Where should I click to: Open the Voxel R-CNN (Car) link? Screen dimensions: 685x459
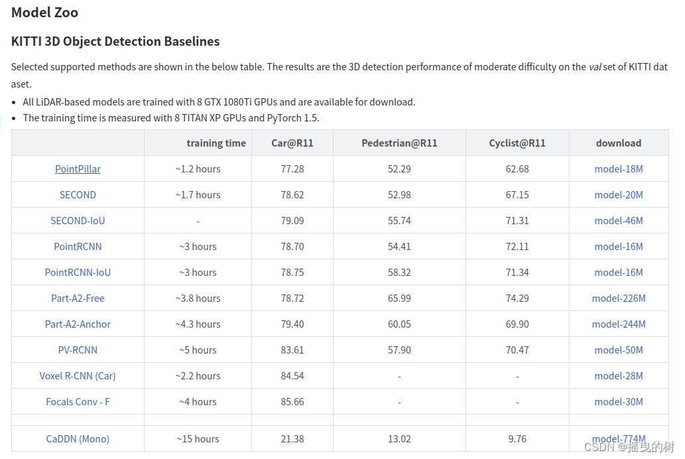(x=78, y=375)
